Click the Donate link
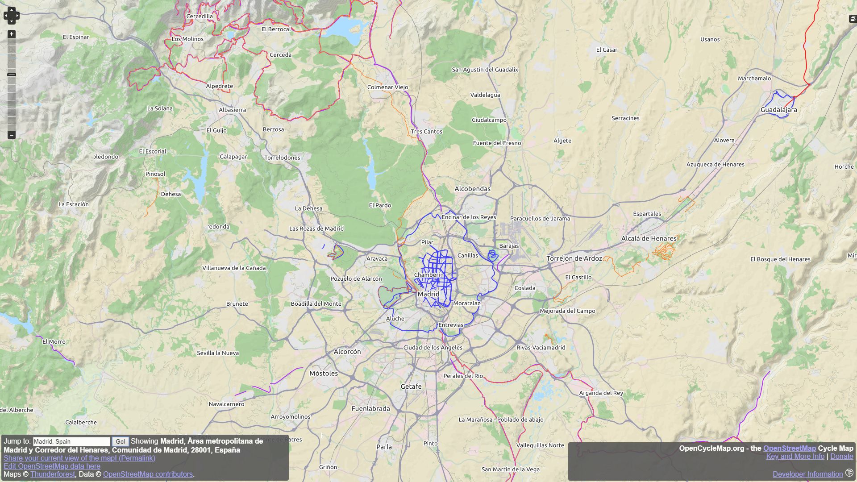Viewport: 857px width, 482px height. [842, 456]
